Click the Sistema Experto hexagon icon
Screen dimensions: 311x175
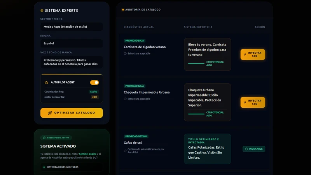42,10
